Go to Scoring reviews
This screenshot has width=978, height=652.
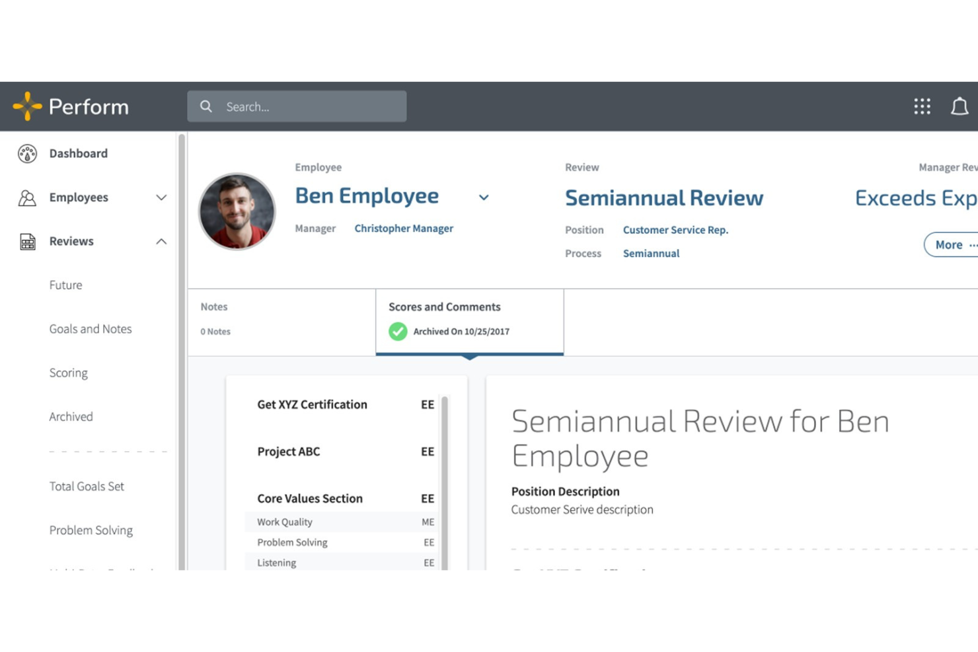click(x=68, y=373)
